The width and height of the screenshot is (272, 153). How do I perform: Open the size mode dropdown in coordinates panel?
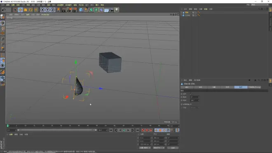(159, 148)
